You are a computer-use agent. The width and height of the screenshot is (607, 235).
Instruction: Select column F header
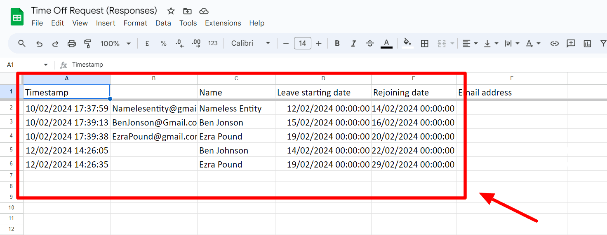[512, 78]
